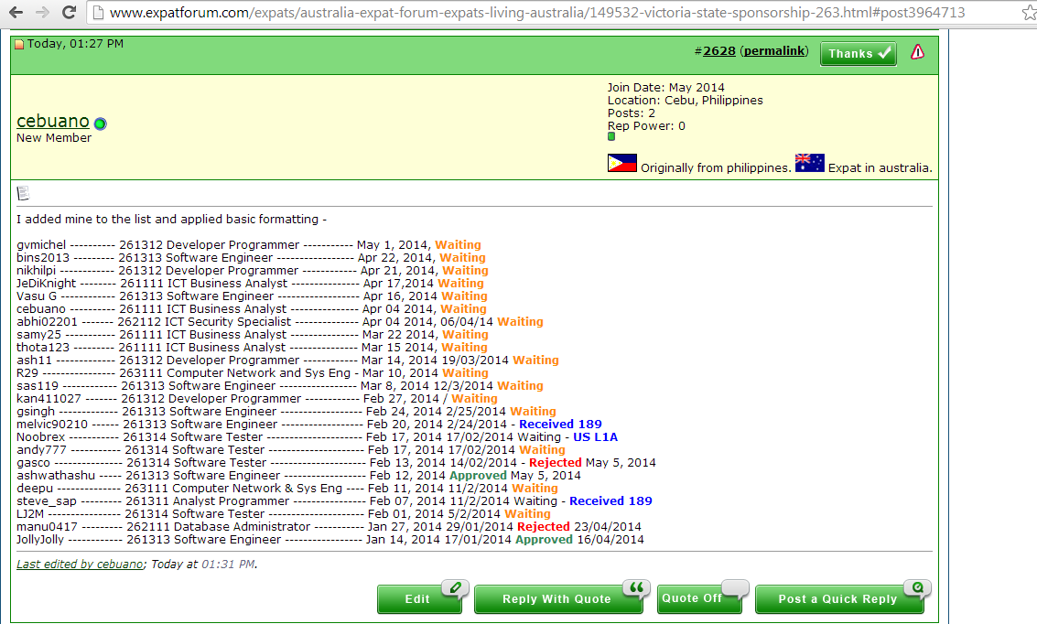This screenshot has height=624, width=1037.
Task: Open the permalink for this post
Action: [x=774, y=51]
